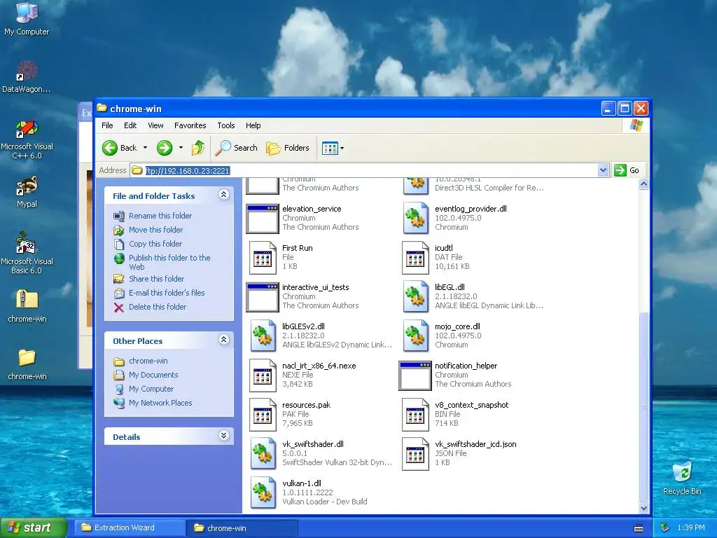Select notification_helper application
The height and width of the screenshot is (538, 717).
click(x=455, y=375)
